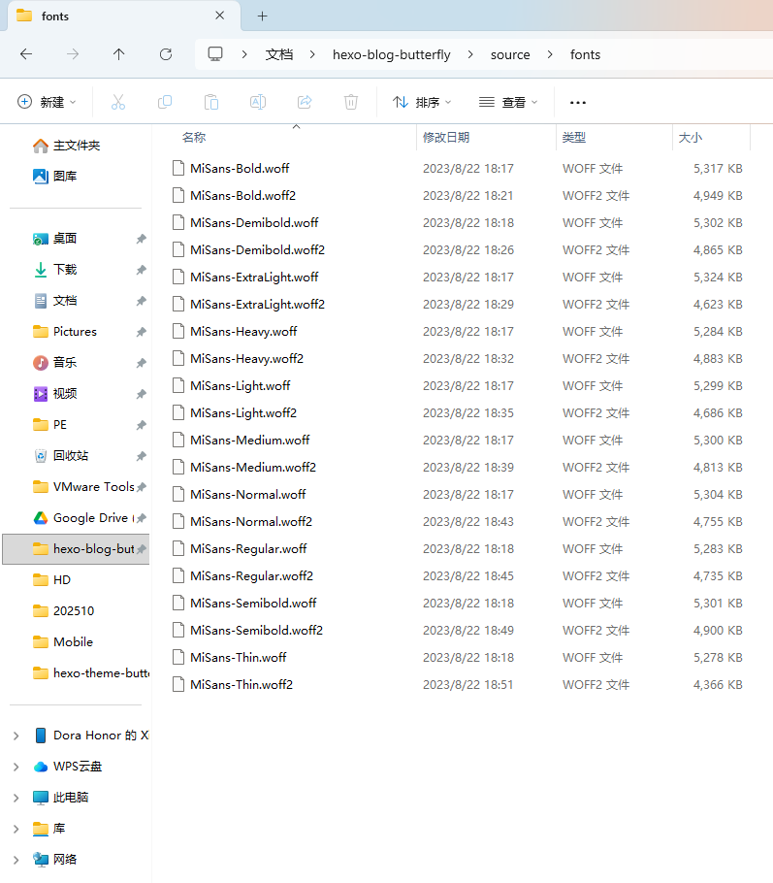The image size is (773, 883).
Task: Select file MiSans-Regular.woff
Action: [248, 548]
